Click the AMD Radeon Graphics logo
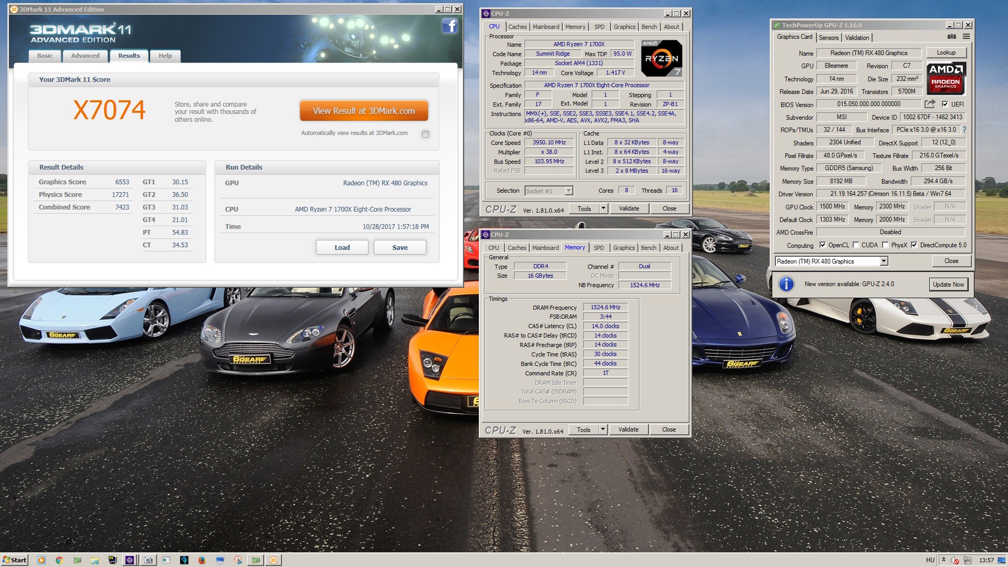Screen dimensions: 1008x567 click(946, 78)
